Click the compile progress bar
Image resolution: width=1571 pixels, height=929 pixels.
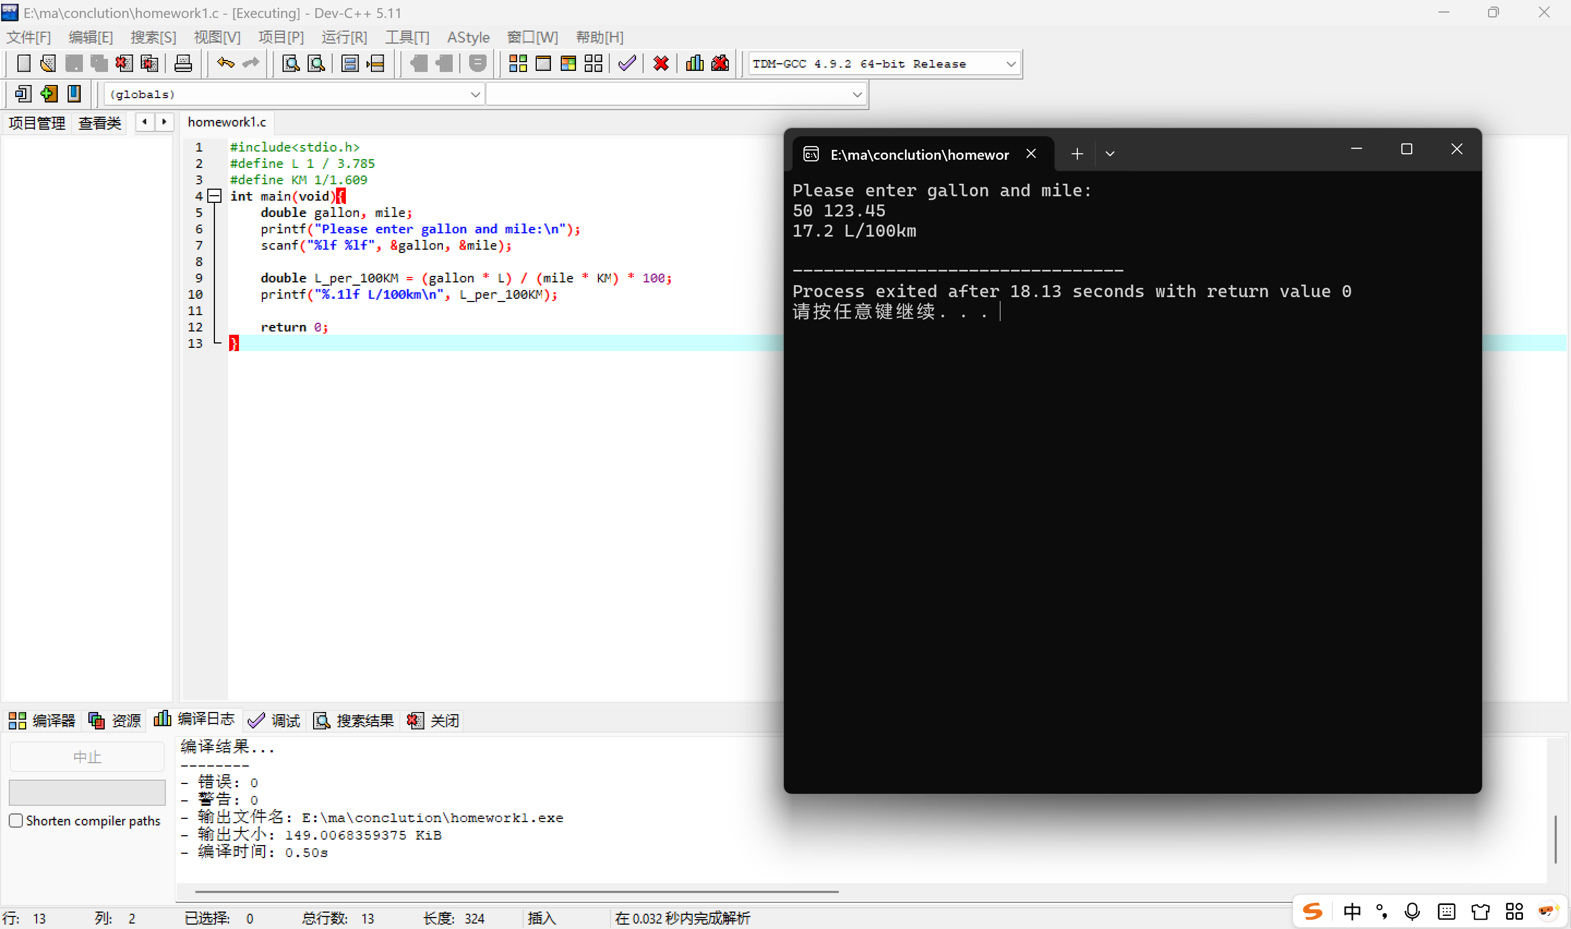click(x=87, y=792)
